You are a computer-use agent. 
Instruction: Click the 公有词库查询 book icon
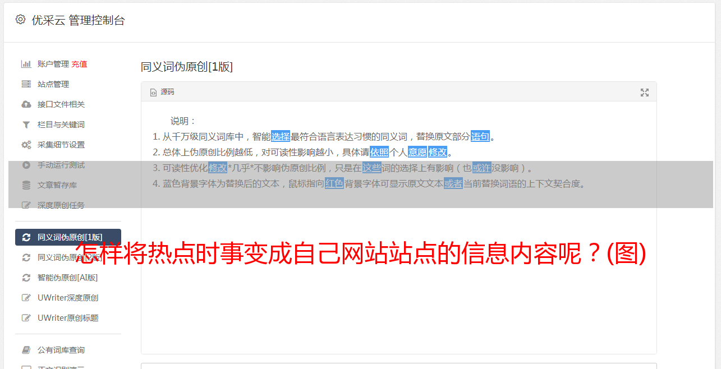[x=26, y=350]
